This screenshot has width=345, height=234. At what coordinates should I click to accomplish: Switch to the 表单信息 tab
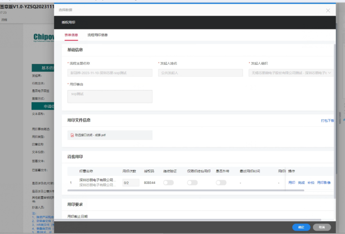(71, 35)
